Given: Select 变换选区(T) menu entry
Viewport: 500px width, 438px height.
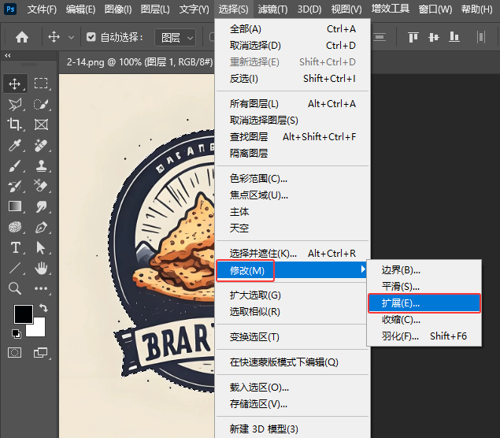Looking at the screenshot, I should pos(293,337).
